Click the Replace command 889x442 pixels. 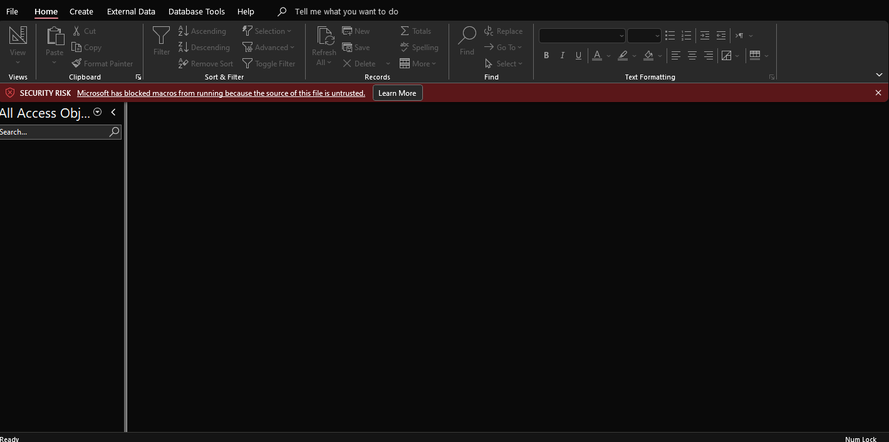pyautogui.click(x=503, y=31)
